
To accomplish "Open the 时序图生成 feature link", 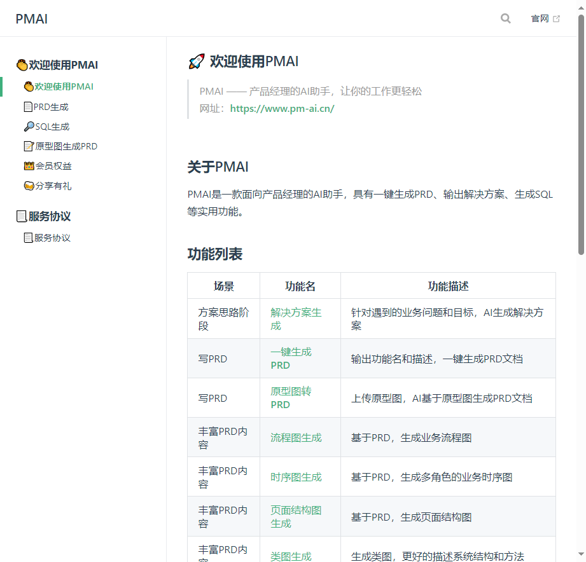I will point(296,477).
